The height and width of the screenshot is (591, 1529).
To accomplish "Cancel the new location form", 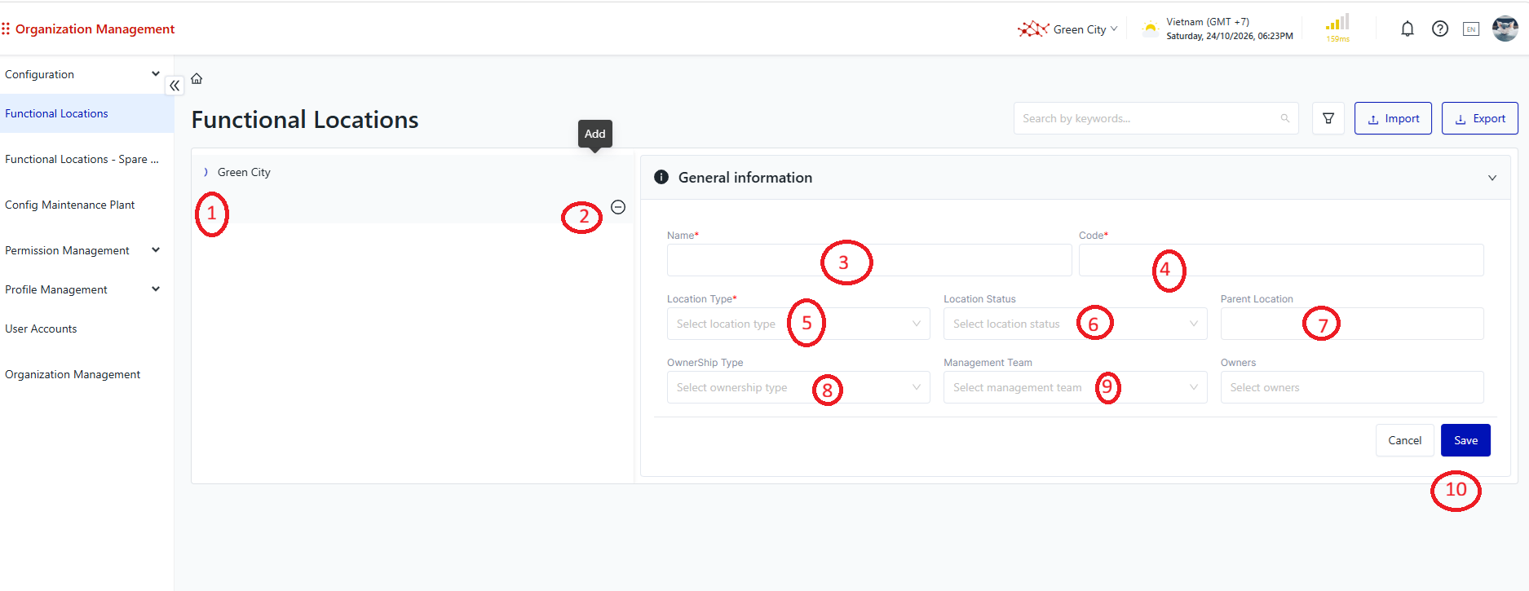I will (1404, 440).
